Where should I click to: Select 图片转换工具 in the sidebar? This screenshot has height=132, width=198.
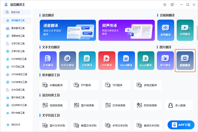click(x=16, y=97)
